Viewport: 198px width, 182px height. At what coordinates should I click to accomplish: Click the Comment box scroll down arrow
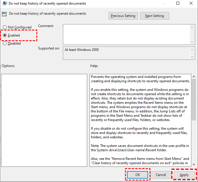coord(192,42)
